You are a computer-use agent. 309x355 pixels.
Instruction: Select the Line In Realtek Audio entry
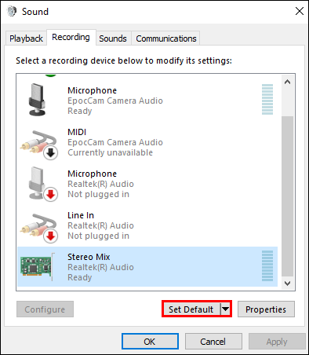click(x=147, y=225)
